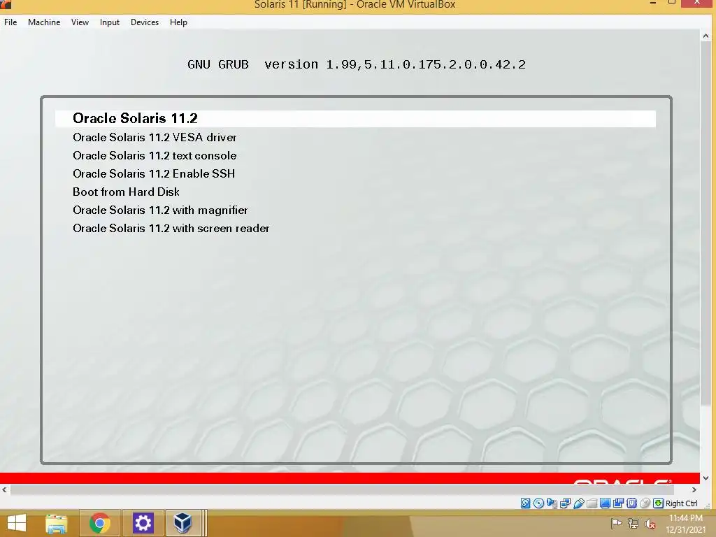Select the highlighted Oracle Solaris 11.2 entry
This screenshot has height=537, width=716.
pos(355,118)
